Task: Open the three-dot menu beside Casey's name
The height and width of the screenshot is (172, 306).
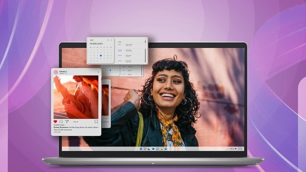Action: (98, 72)
